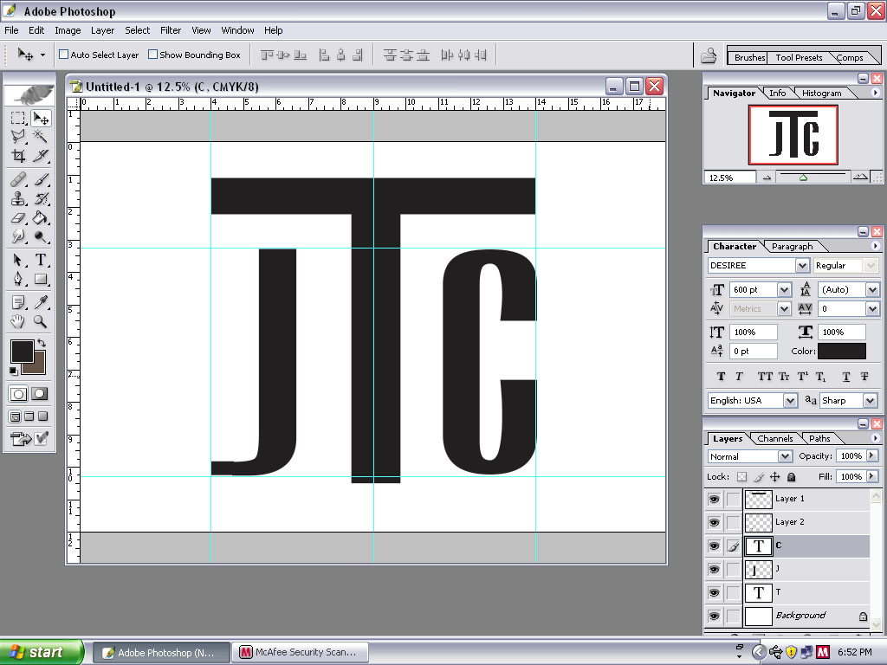Click the Character panel text color swatch
This screenshot has width=887, height=665.
click(x=841, y=352)
